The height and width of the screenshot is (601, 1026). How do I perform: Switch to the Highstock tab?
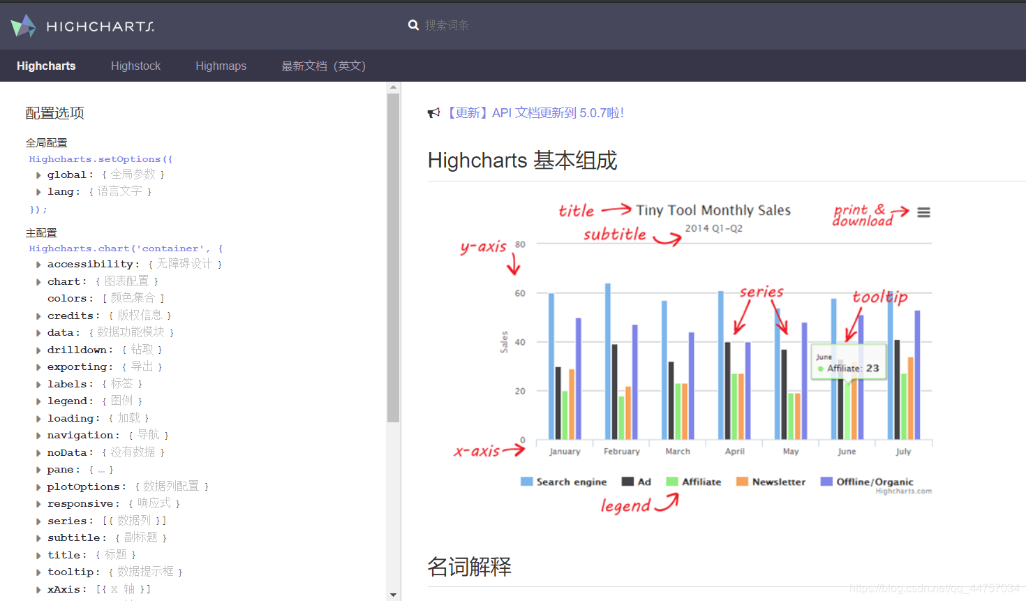[x=135, y=66]
